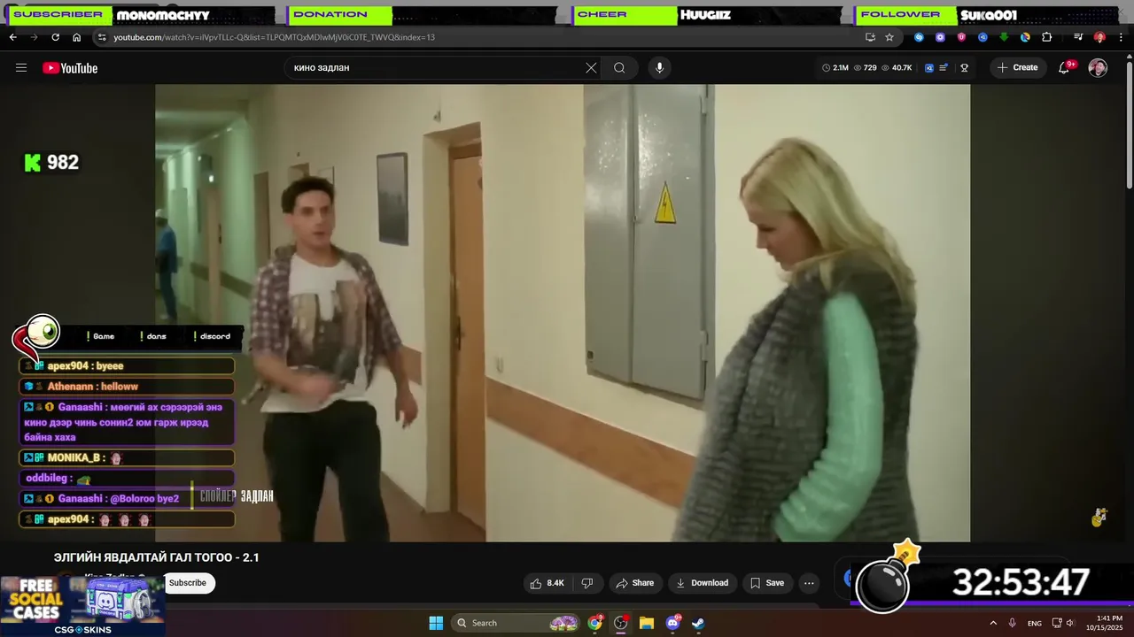View site information in address bar

pos(102,37)
